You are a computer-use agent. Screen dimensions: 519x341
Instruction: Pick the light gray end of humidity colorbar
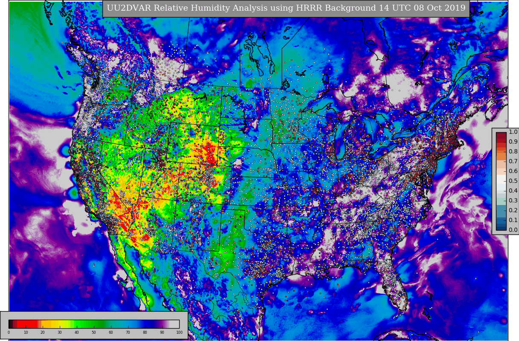(x=175, y=324)
